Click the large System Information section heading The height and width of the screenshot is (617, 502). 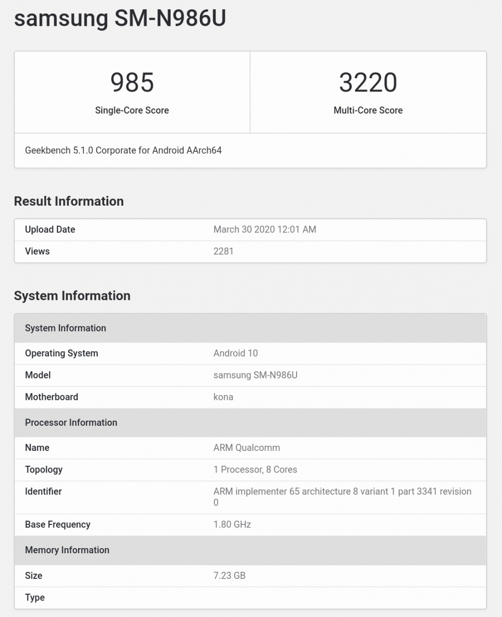click(72, 296)
